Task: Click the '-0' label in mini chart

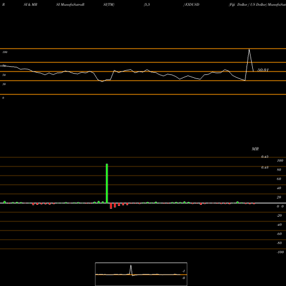Action: click(x=184, y=278)
